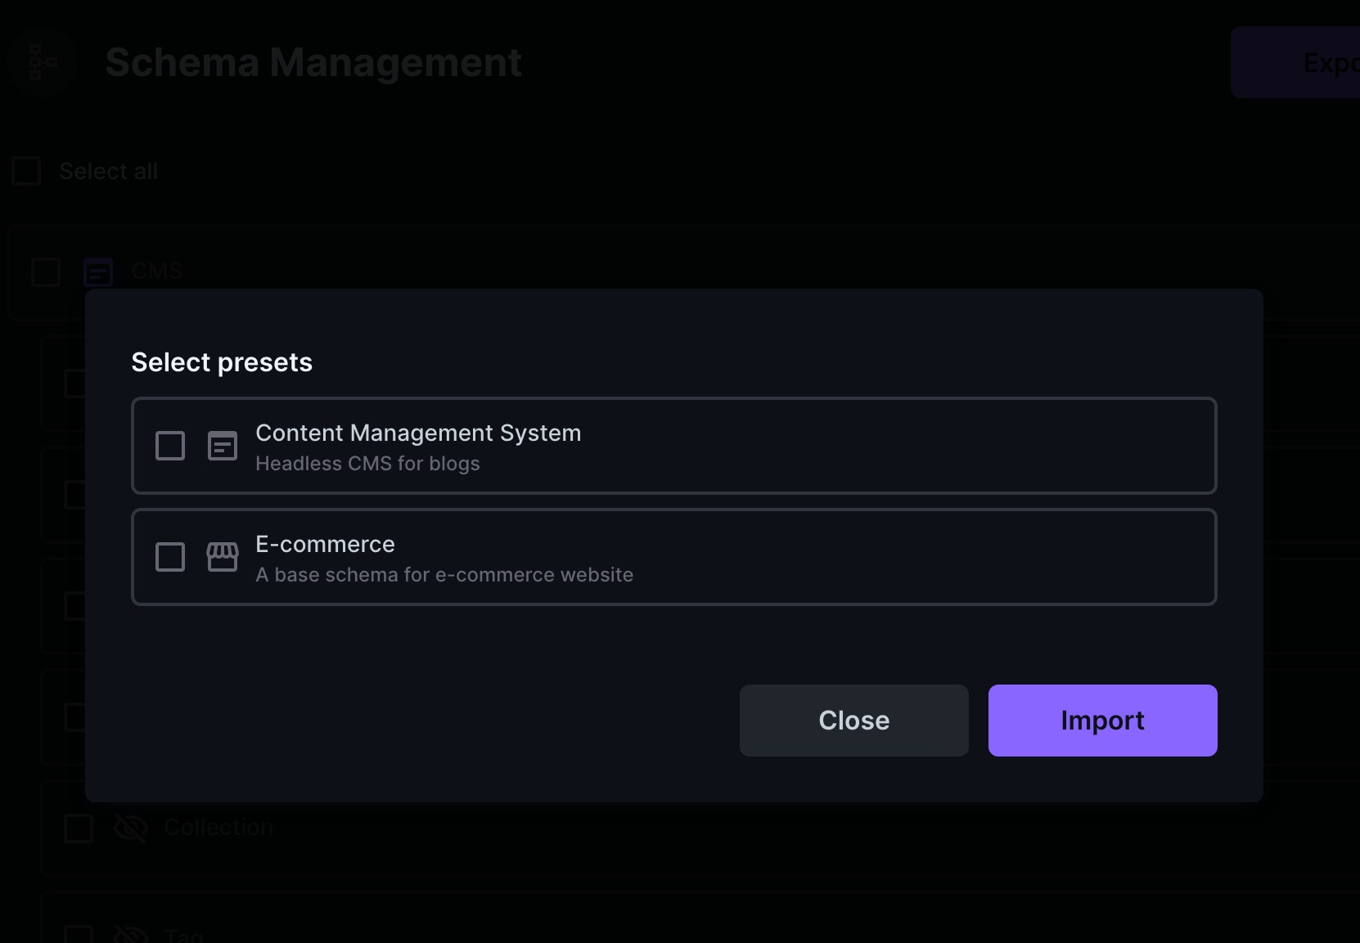Select the 'E-commerce' preset title
1360x943 pixels.
coord(325,544)
